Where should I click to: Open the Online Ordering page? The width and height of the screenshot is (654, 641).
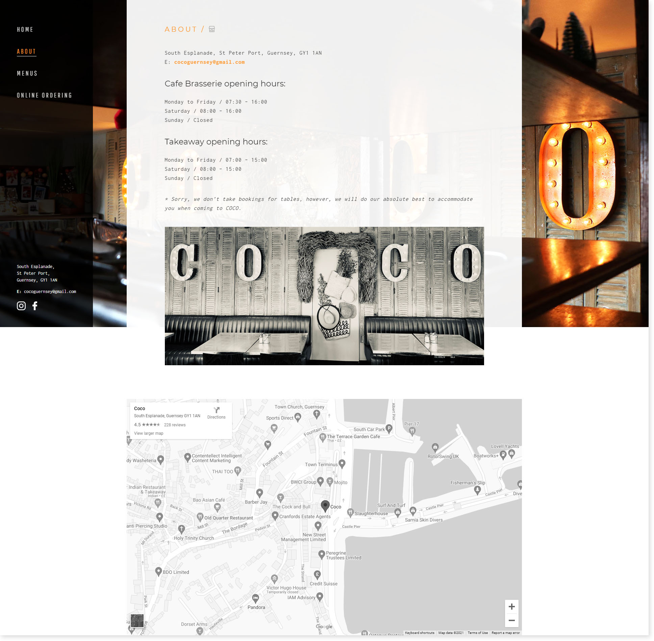44,96
